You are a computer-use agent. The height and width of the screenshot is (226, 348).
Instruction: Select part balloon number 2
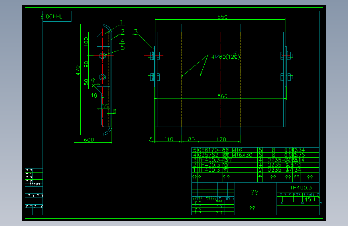[122, 32]
